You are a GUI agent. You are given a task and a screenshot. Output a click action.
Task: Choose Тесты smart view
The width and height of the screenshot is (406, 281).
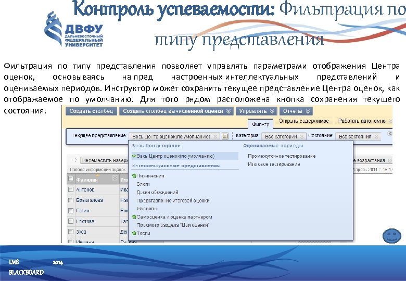pyautogui.click(x=144, y=233)
